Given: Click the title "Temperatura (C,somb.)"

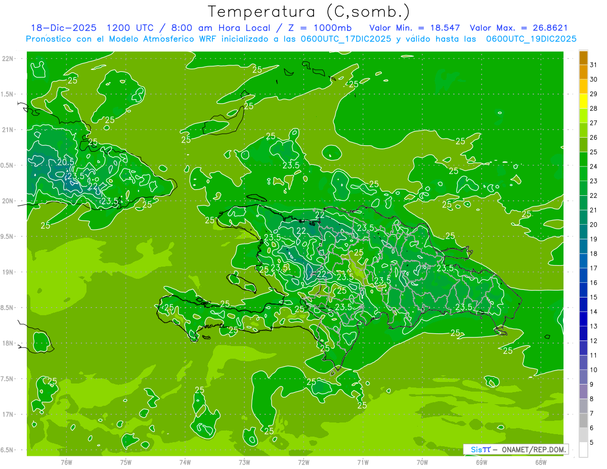Looking at the screenshot, I should [309, 12].
